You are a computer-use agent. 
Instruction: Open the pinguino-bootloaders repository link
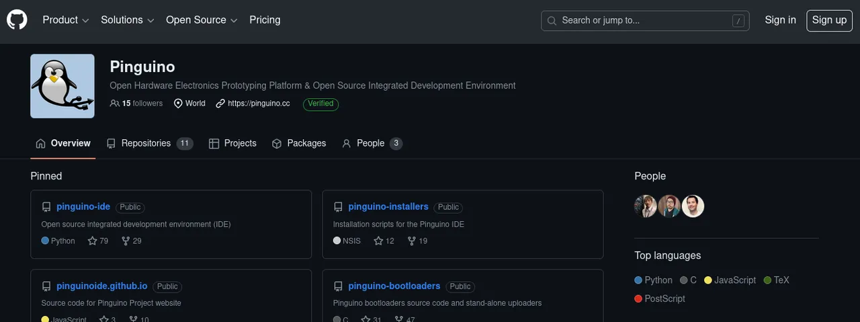coord(394,286)
